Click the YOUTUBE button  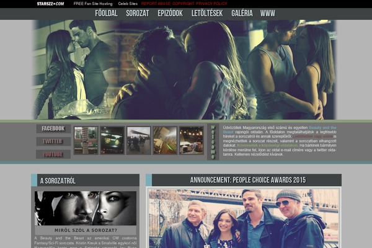point(53,154)
